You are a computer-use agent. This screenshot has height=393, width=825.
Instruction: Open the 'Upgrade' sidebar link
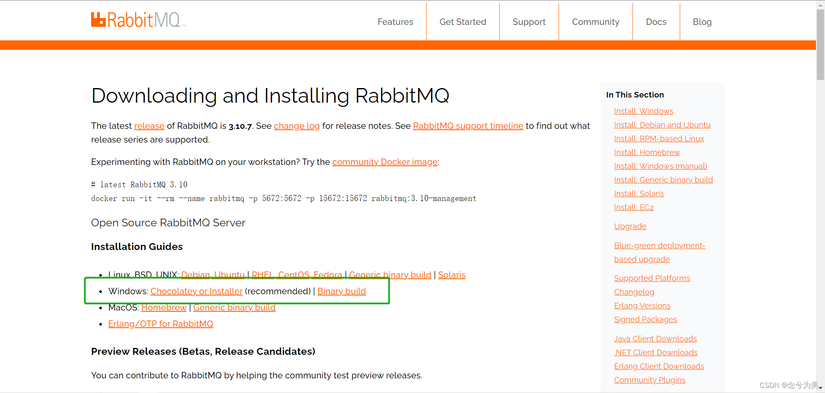pos(630,226)
